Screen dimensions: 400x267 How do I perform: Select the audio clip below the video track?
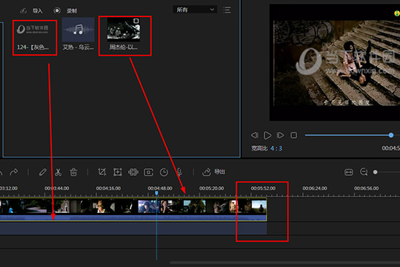tap(133, 228)
